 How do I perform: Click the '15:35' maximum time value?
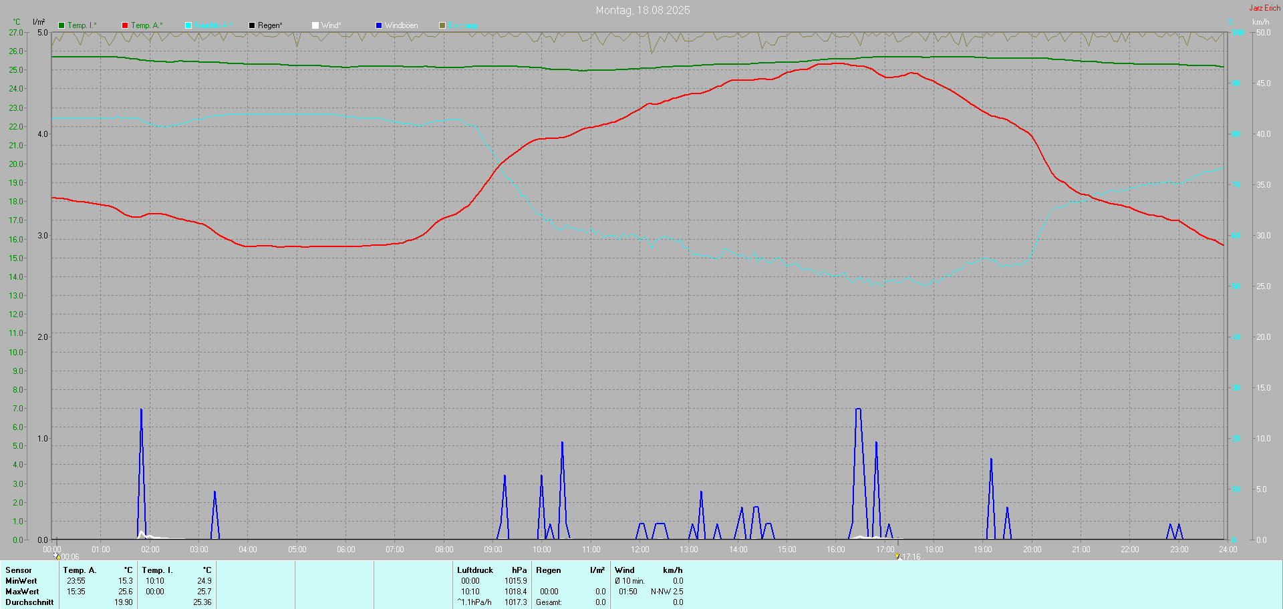pyautogui.click(x=76, y=592)
